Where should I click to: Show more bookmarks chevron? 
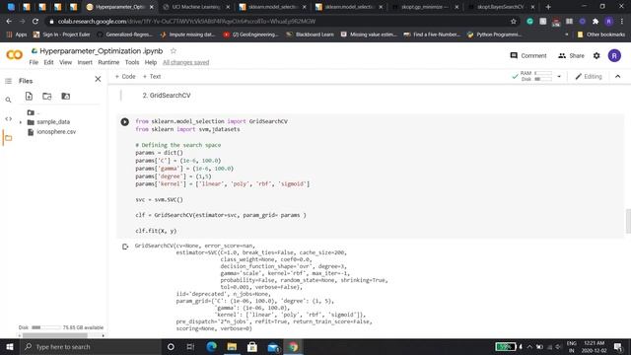(567, 35)
